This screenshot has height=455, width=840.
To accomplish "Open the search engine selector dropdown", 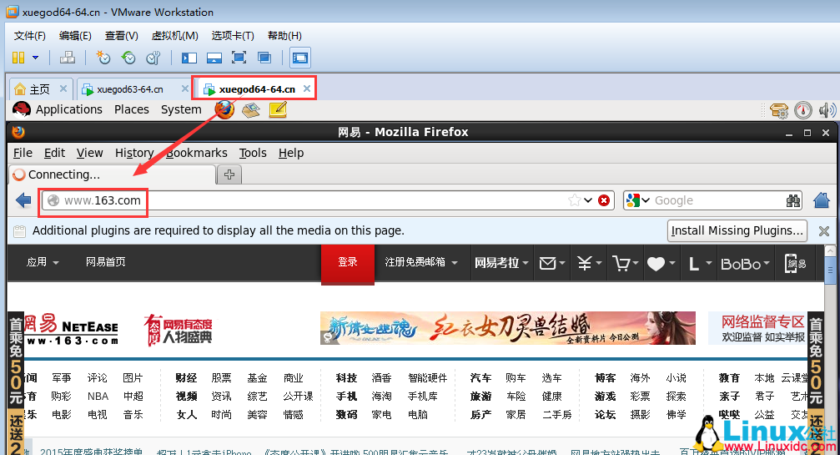I will (637, 200).
